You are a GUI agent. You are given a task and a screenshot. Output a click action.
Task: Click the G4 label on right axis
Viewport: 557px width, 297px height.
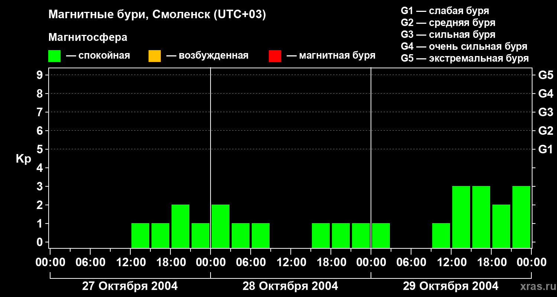pos(545,94)
